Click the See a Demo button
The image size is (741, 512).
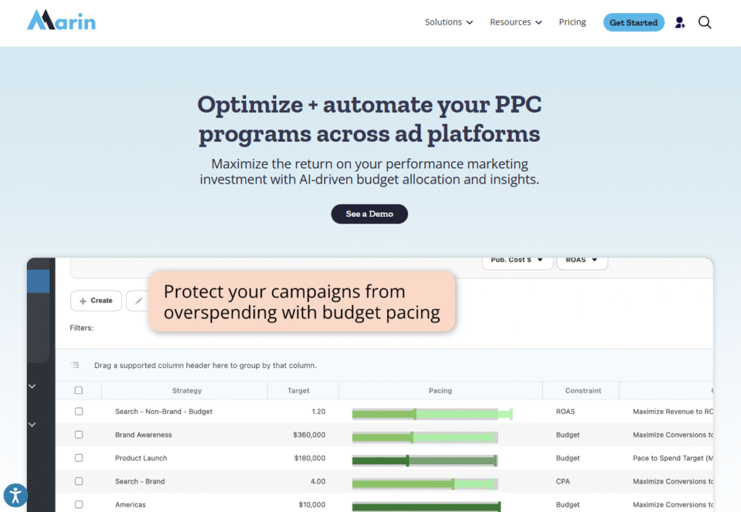369,214
